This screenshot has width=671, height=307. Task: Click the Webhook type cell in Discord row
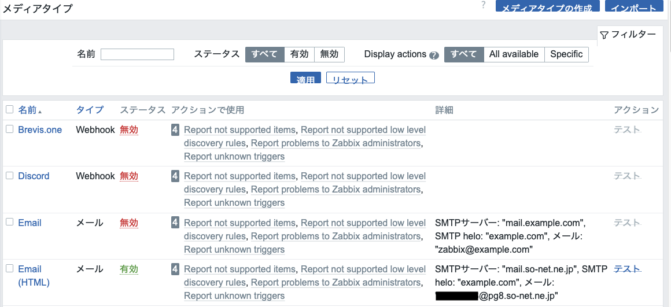click(95, 176)
